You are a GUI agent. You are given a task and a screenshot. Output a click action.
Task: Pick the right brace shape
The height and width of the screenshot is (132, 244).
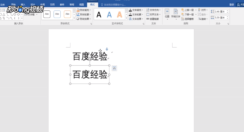pyautogui.click(x=18, y=18)
